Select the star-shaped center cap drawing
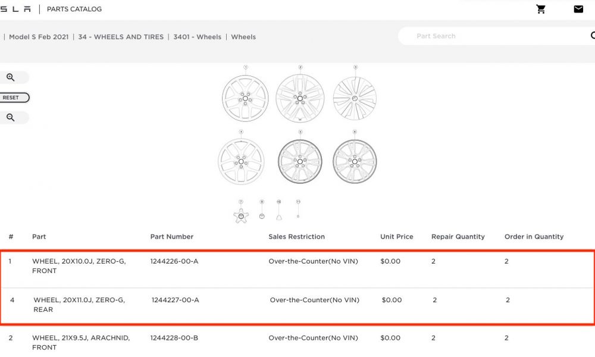 click(x=241, y=216)
